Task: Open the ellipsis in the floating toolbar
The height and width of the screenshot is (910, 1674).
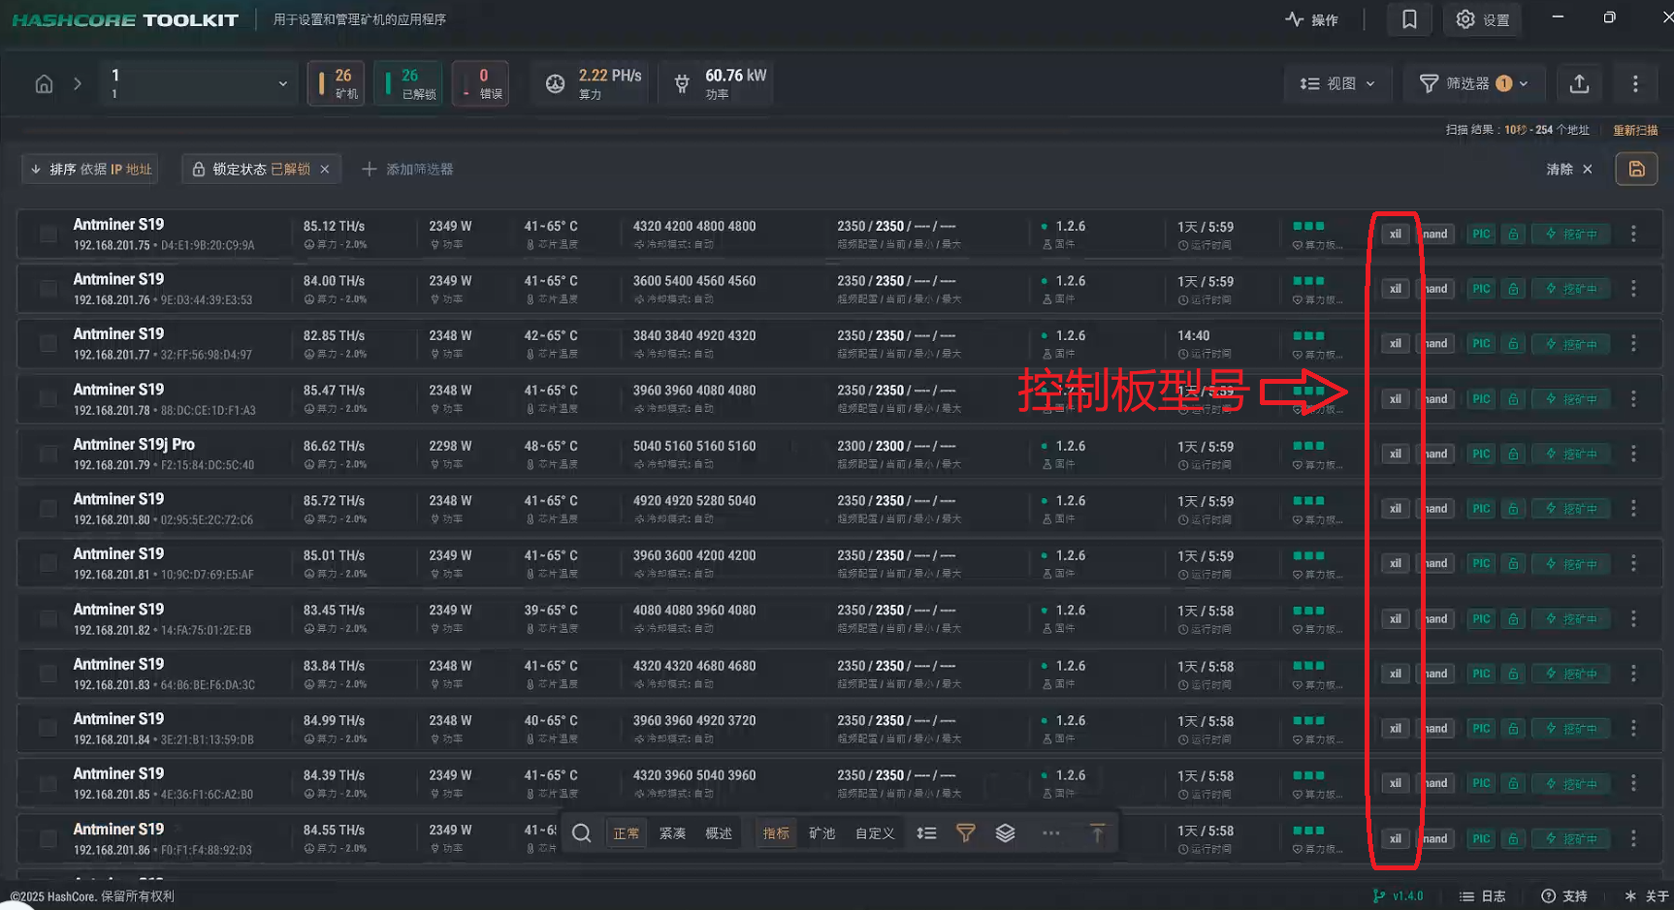Action: pyautogui.click(x=1050, y=833)
